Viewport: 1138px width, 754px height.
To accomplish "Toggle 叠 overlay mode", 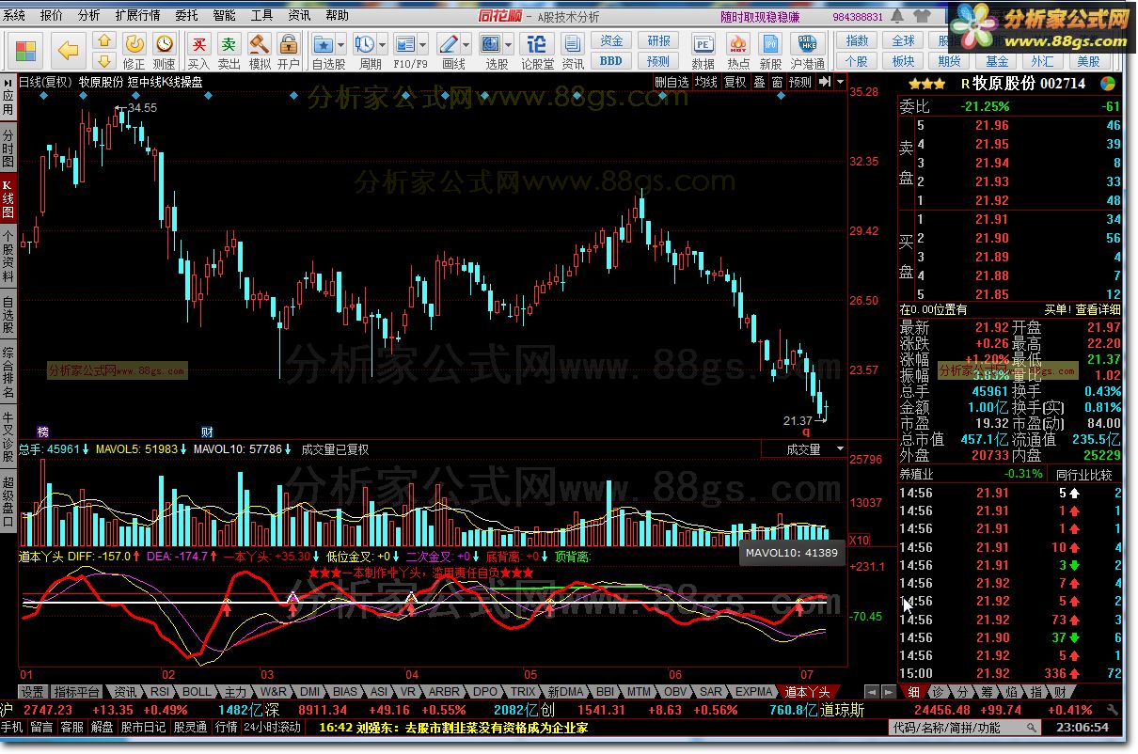I will click(x=759, y=82).
